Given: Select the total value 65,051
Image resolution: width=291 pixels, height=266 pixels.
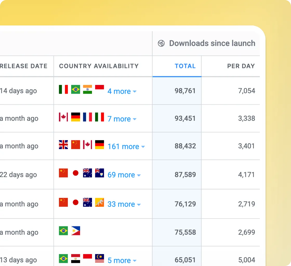Looking at the screenshot, I should pos(185,260).
